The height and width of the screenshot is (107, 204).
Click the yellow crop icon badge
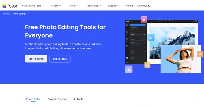pyautogui.click(x=147, y=65)
